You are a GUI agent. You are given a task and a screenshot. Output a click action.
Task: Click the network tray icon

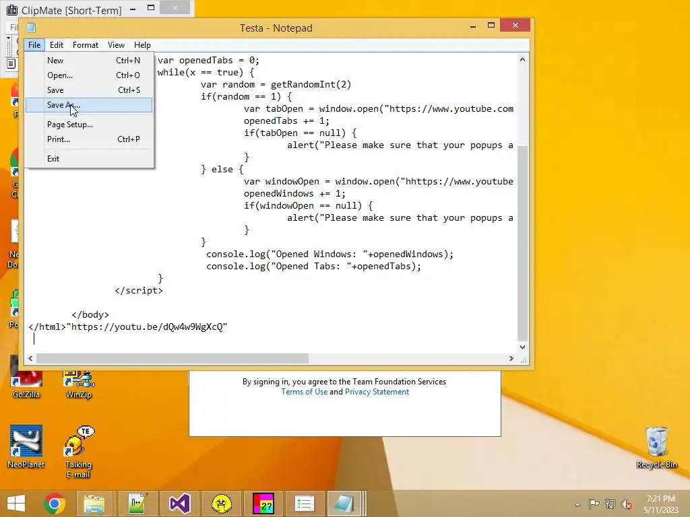coord(610,504)
